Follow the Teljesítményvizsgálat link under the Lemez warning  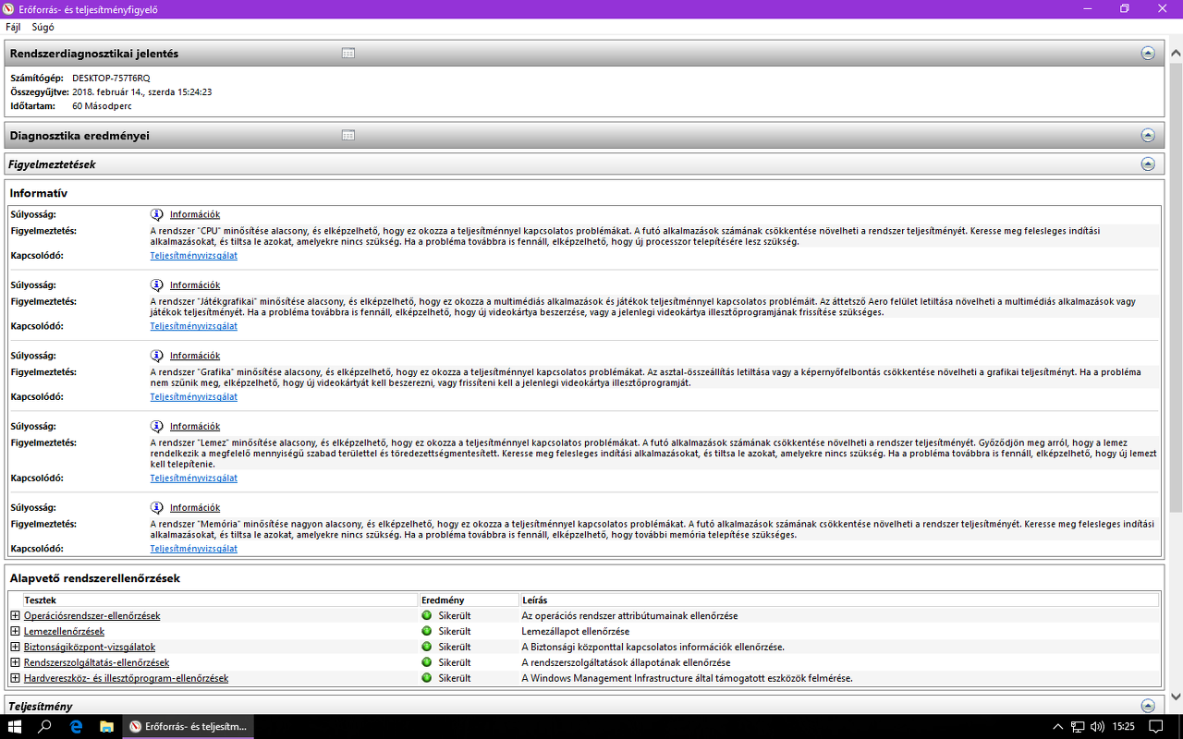[194, 479]
